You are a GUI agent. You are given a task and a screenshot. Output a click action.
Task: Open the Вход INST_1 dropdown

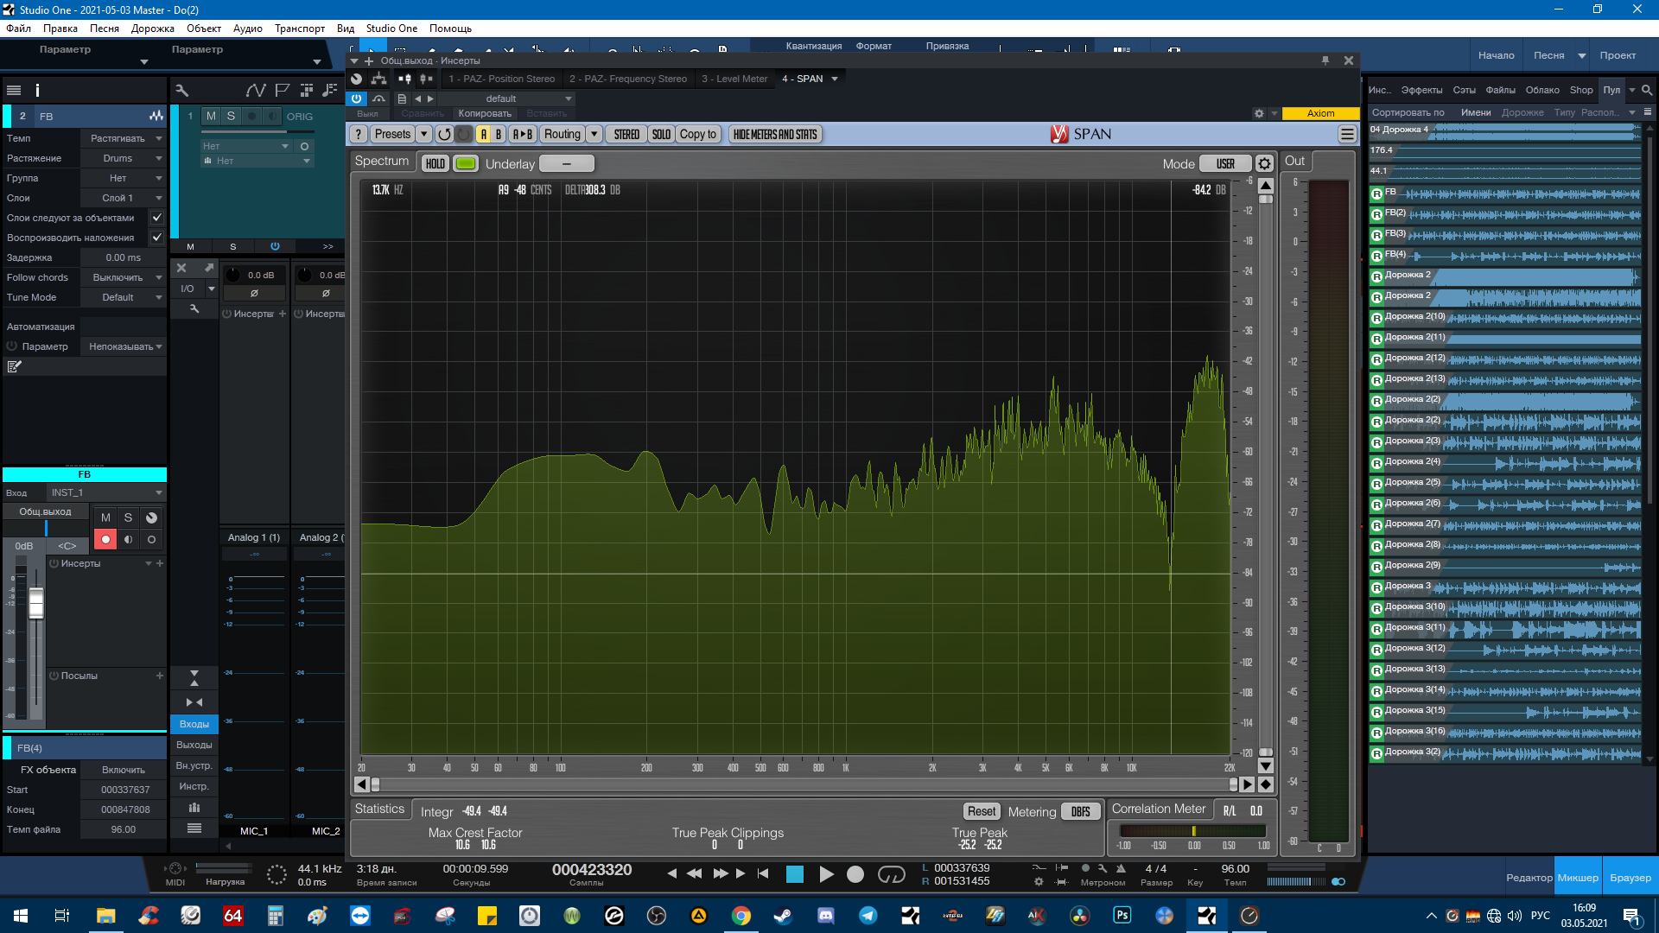click(x=105, y=492)
